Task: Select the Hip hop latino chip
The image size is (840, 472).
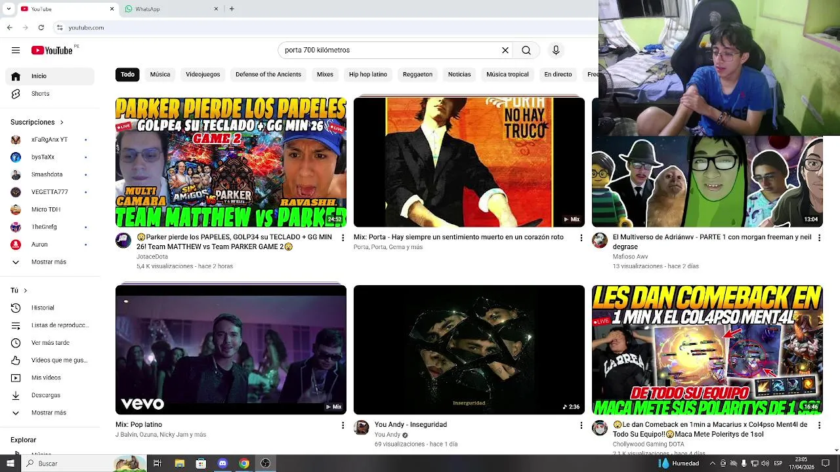Action: pos(368,75)
